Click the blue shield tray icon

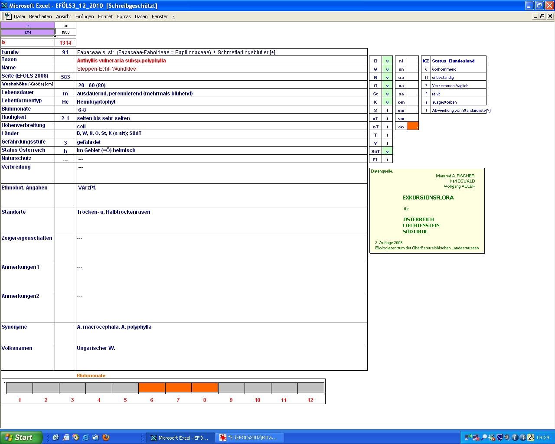point(499,437)
